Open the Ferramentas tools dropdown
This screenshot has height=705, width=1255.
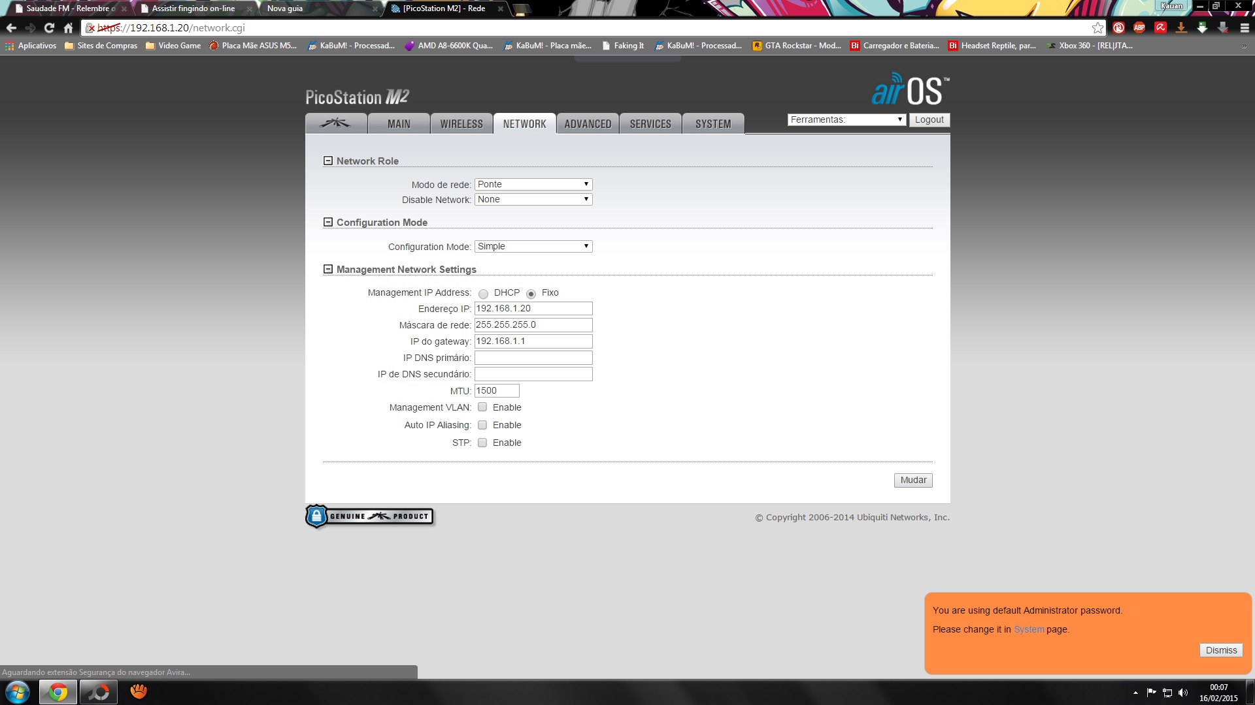(846, 119)
